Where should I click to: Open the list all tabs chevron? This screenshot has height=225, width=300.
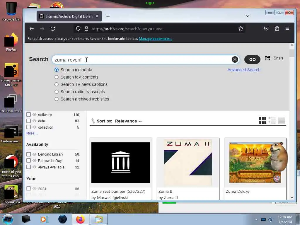(x=247, y=16)
